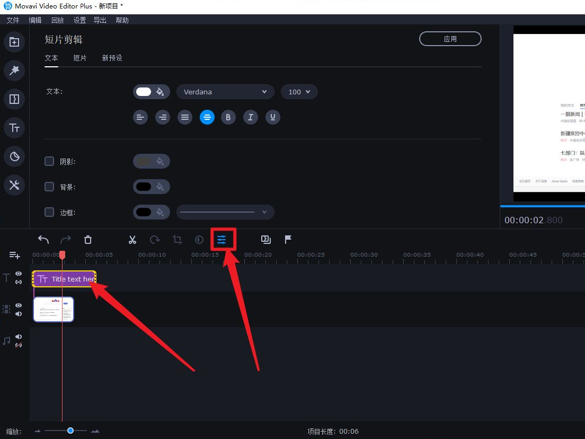Open the 帮助 menu
This screenshot has height=439, width=585.
122,20
